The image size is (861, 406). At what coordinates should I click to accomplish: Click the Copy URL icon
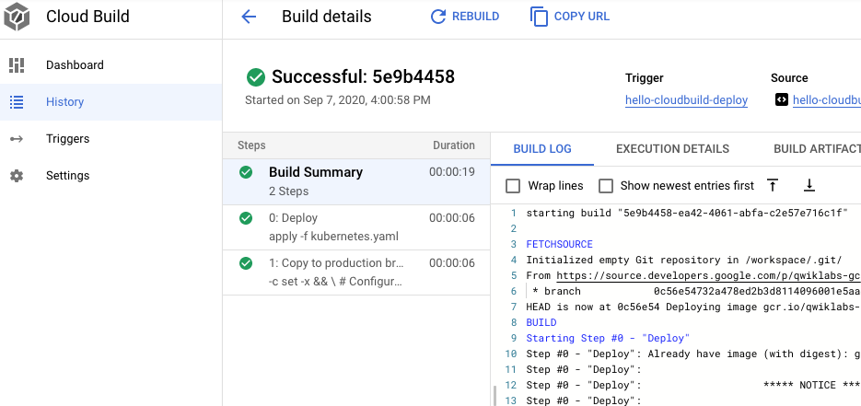(x=539, y=17)
